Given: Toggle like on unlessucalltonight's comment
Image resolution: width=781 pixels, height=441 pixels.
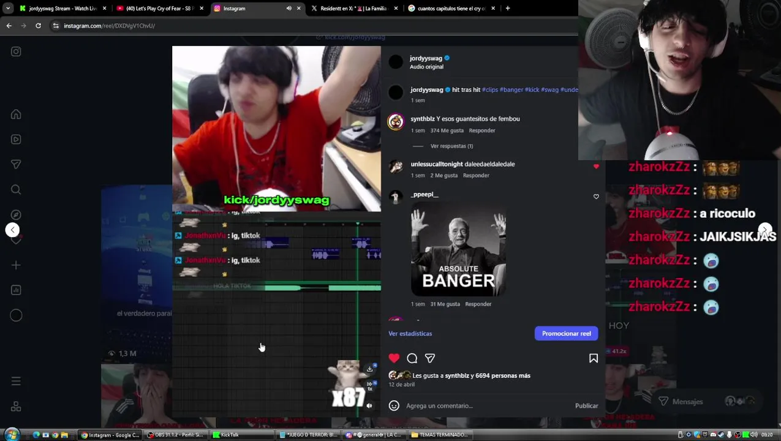Looking at the screenshot, I should pos(596,166).
